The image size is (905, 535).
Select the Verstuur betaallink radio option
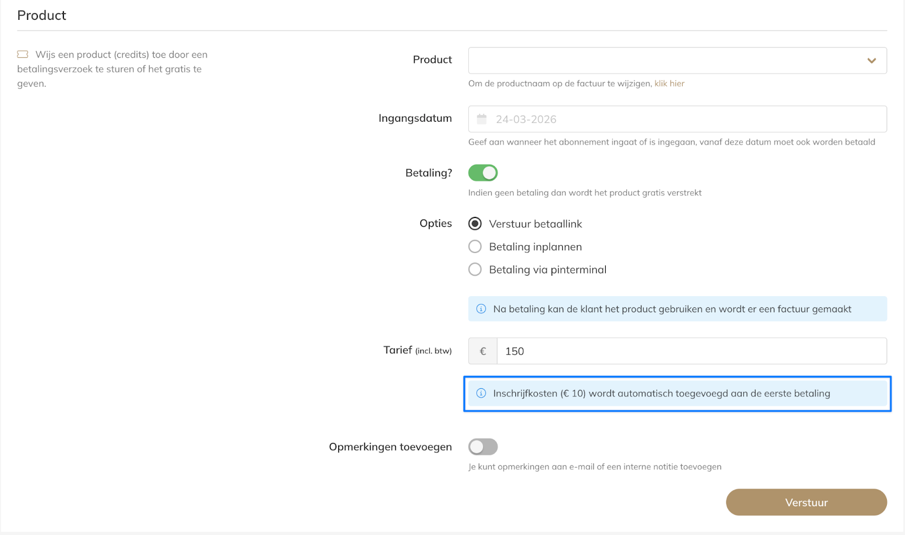pos(475,224)
